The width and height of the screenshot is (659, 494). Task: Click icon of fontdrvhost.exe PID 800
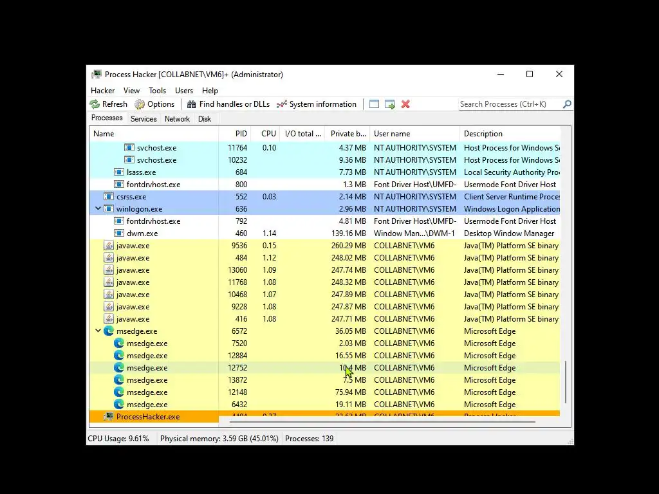[x=119, y=185]
